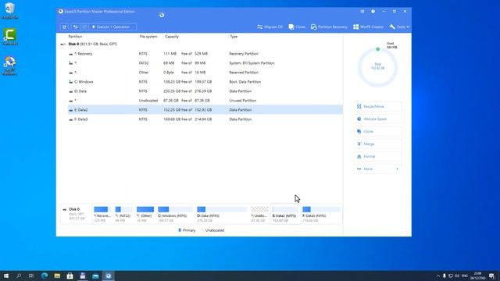The image size is (500, 281).
Task: Select the FAT32 EFI System Partition row
Action: tap(205, 63)
